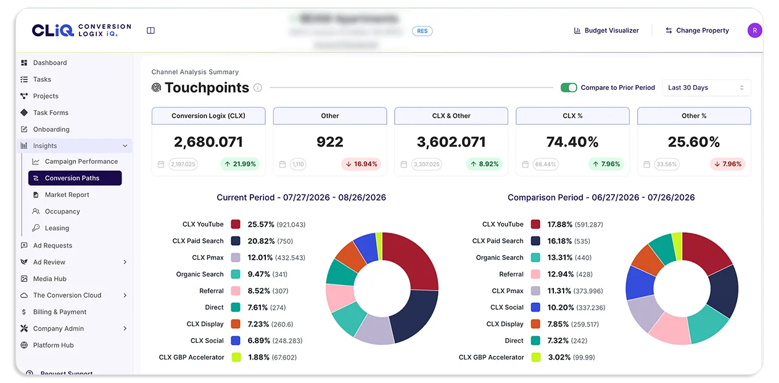Click the current period CLX GBP Accelerator swatch
The width and height of the screenshot is (779, 383).
point(236,357)
